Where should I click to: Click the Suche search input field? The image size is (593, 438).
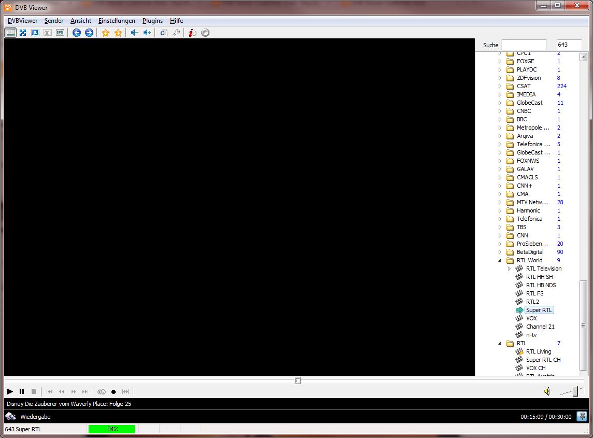(x=524, y=45)
